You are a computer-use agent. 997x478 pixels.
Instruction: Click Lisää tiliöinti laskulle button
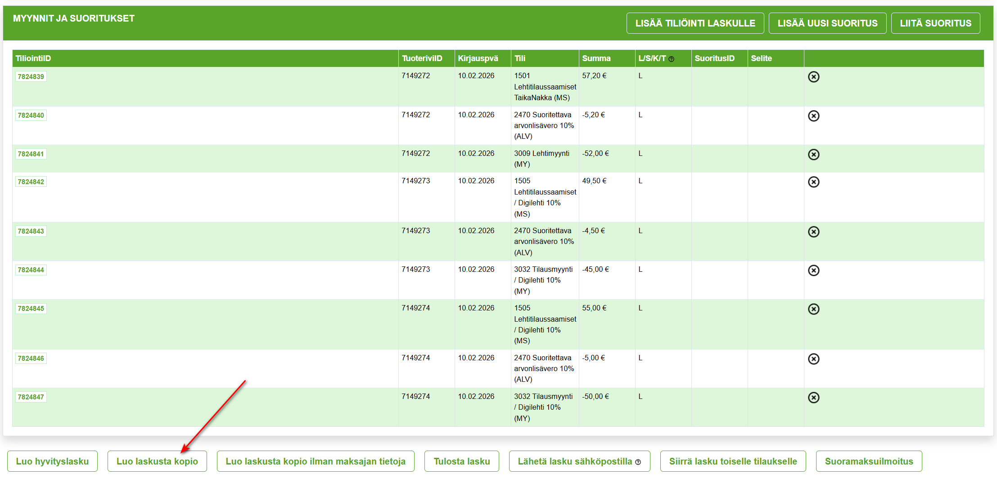pyautogui.click(x=695, y=23)
